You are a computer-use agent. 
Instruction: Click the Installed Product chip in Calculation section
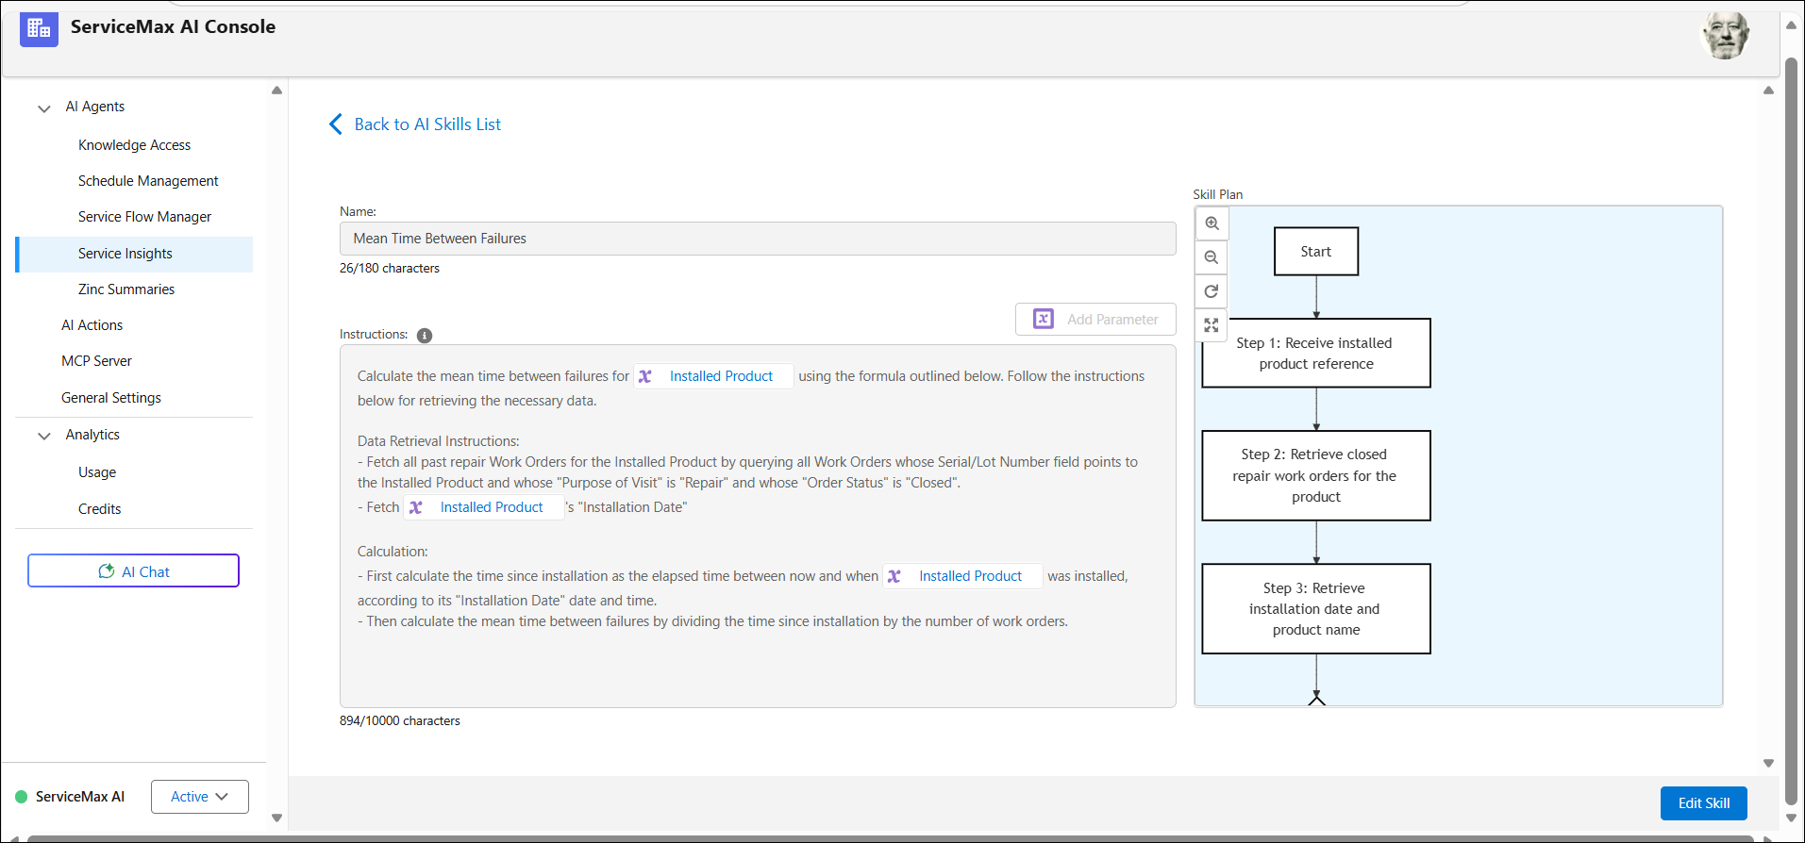coord(962,576)
